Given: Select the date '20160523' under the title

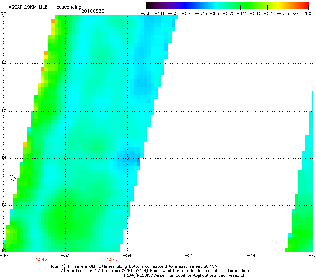Looking at the screenshot, I should (93, 11).
